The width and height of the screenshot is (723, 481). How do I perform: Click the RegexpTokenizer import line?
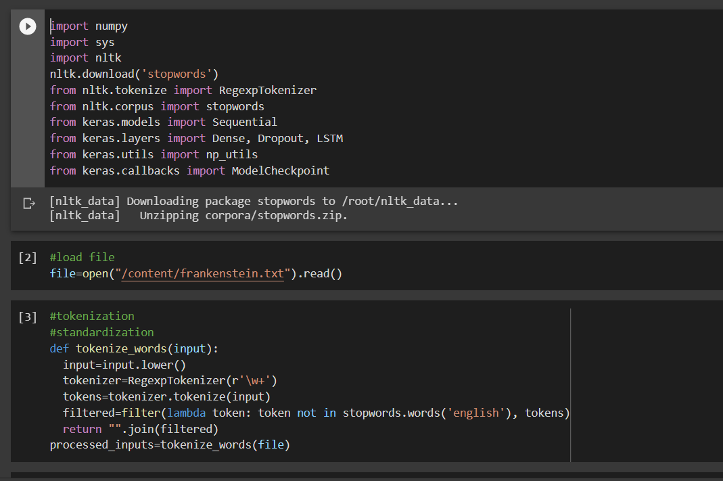point(183,91)
